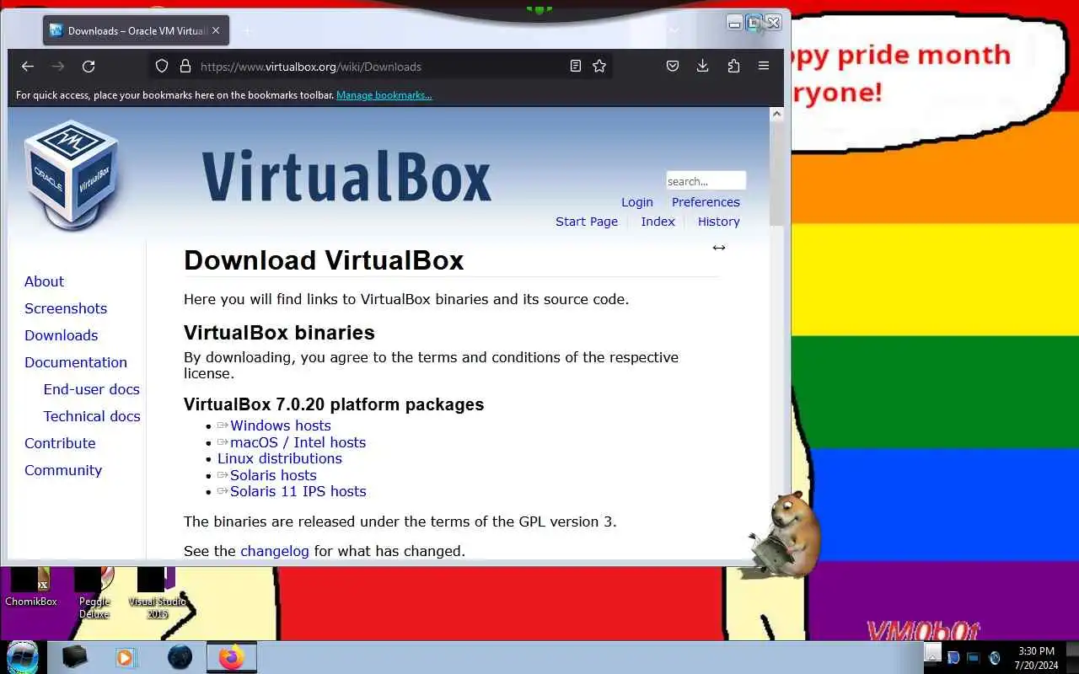The image size is (1079, 674).
Task: Reload the page with the refresh icon
Action: (x=89, y=67)
